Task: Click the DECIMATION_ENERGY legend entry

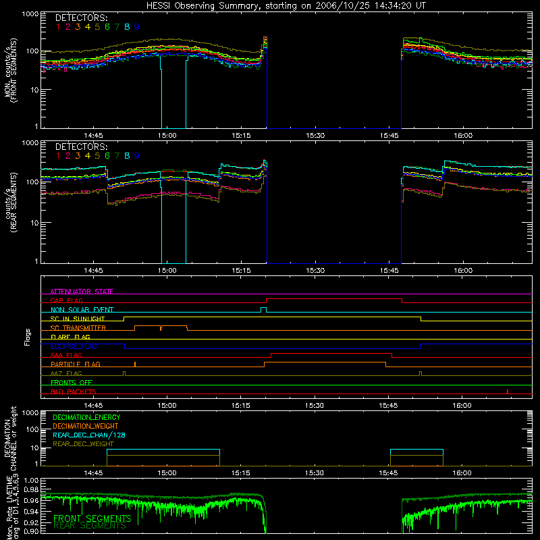Action: pos(86,417)
